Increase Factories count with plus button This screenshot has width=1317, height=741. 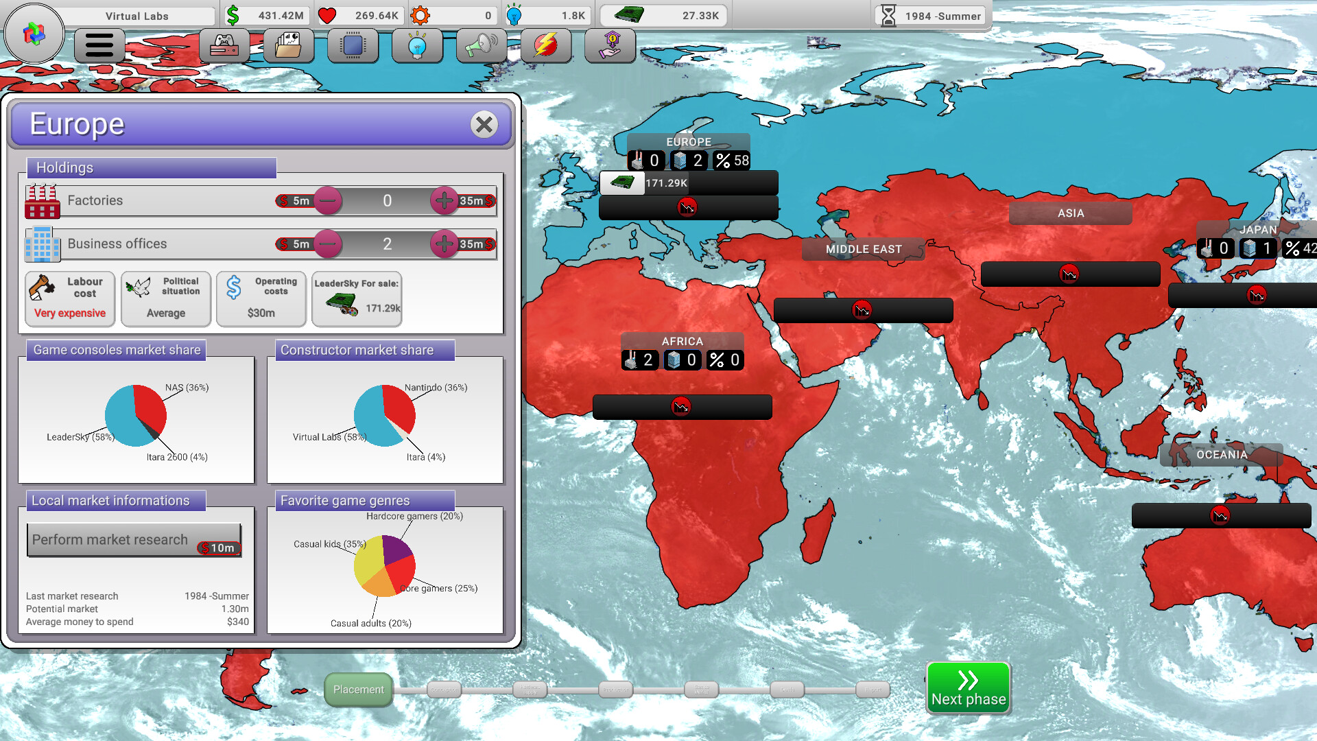(x=444, y=201)
